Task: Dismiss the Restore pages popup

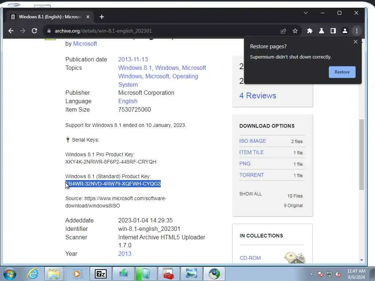Action: click(355, 42)
